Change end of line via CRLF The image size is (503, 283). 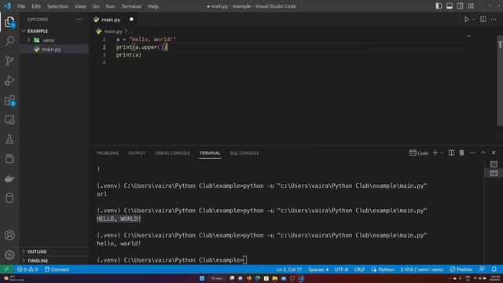(x=359, y=269)
